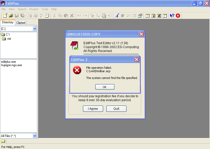Viewport: 210px width, 149px height.
Task: Click the Go to Line icon
Action: click(x=110, y=16)
